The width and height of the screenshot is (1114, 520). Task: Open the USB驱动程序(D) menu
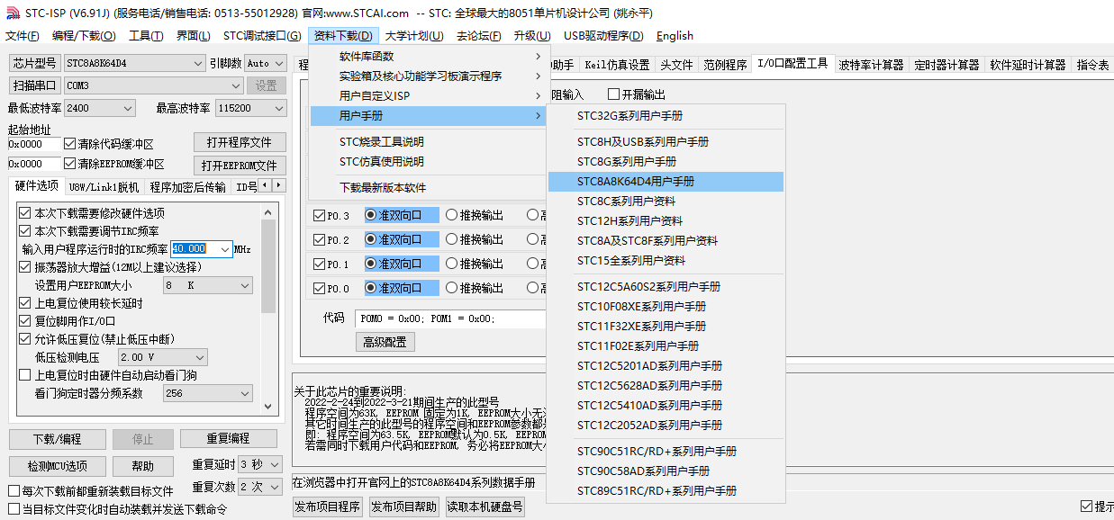603,36
